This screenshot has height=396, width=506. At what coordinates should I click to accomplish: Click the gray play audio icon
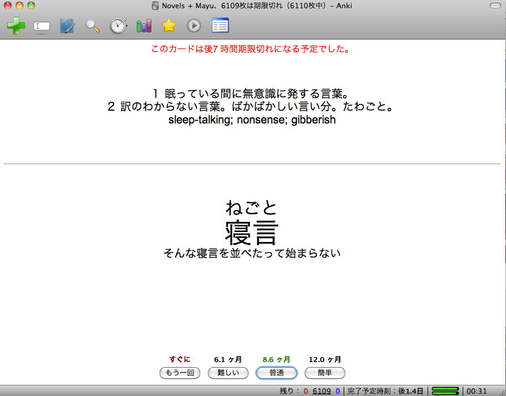click(194, 26)
